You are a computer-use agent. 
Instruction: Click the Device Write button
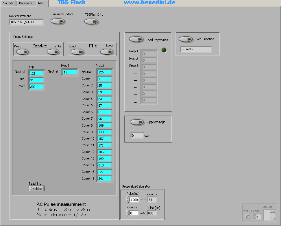53,52
